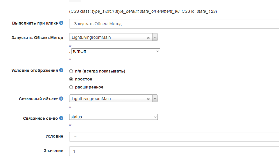Open arrow of "Запускать Объект.Метод" object selector

coord(155,38)
